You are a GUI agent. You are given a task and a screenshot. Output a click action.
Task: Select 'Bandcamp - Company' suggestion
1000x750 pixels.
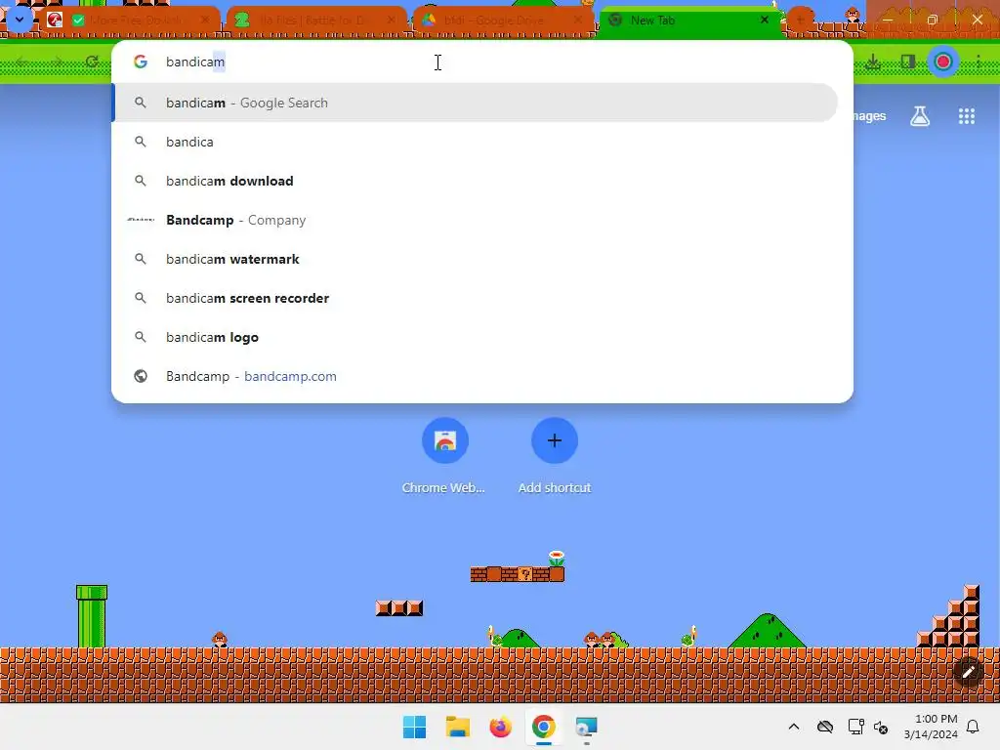click(x=476, y=220)
